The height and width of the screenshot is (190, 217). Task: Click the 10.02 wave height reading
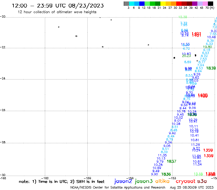(178, 118)
